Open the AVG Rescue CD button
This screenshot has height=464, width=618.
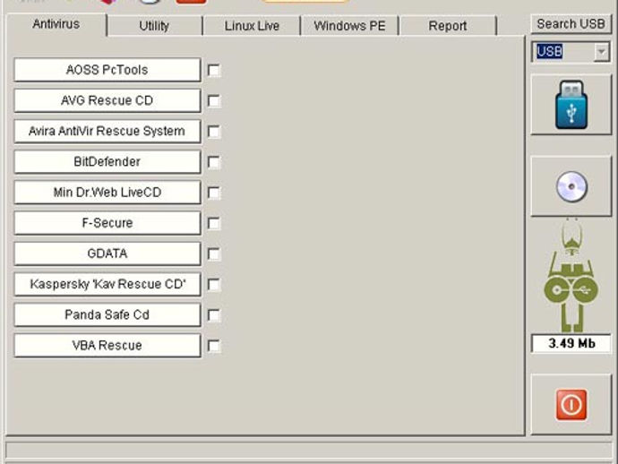click(x=107, y=100)
